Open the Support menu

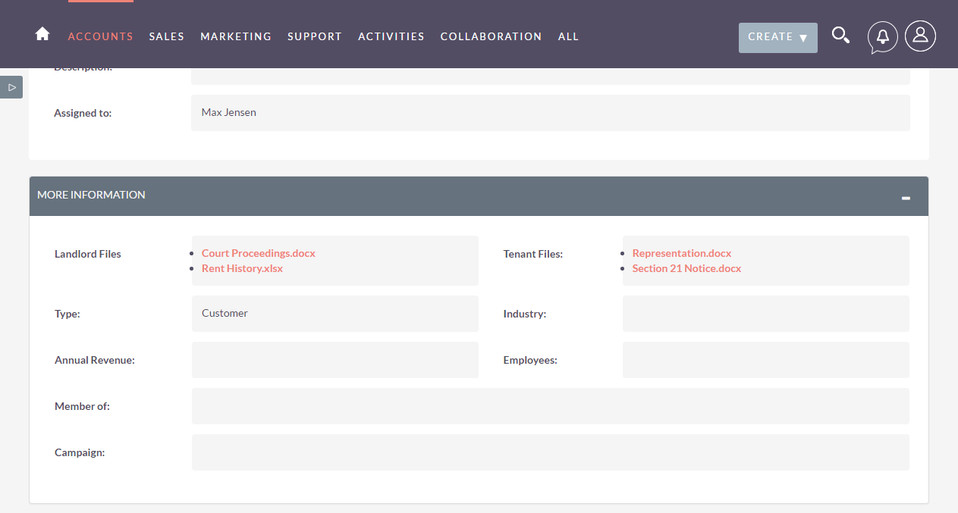tap(315, 36)
